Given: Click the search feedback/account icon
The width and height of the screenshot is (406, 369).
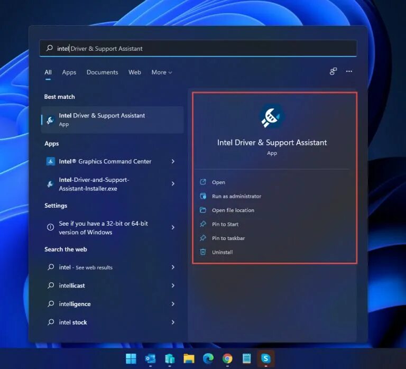Looking at the screenshot, I should (333, 71).
